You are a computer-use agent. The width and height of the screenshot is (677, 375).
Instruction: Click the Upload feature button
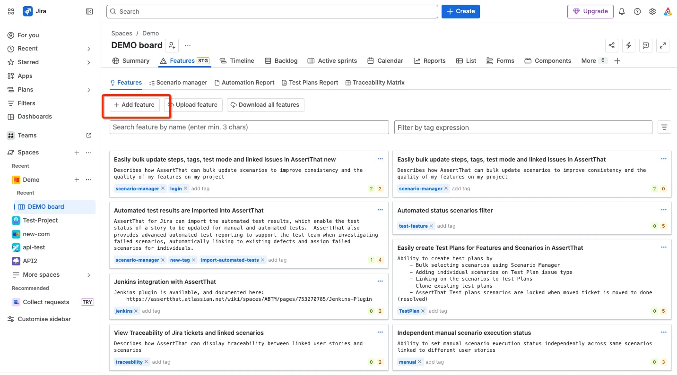coord(193,105)
